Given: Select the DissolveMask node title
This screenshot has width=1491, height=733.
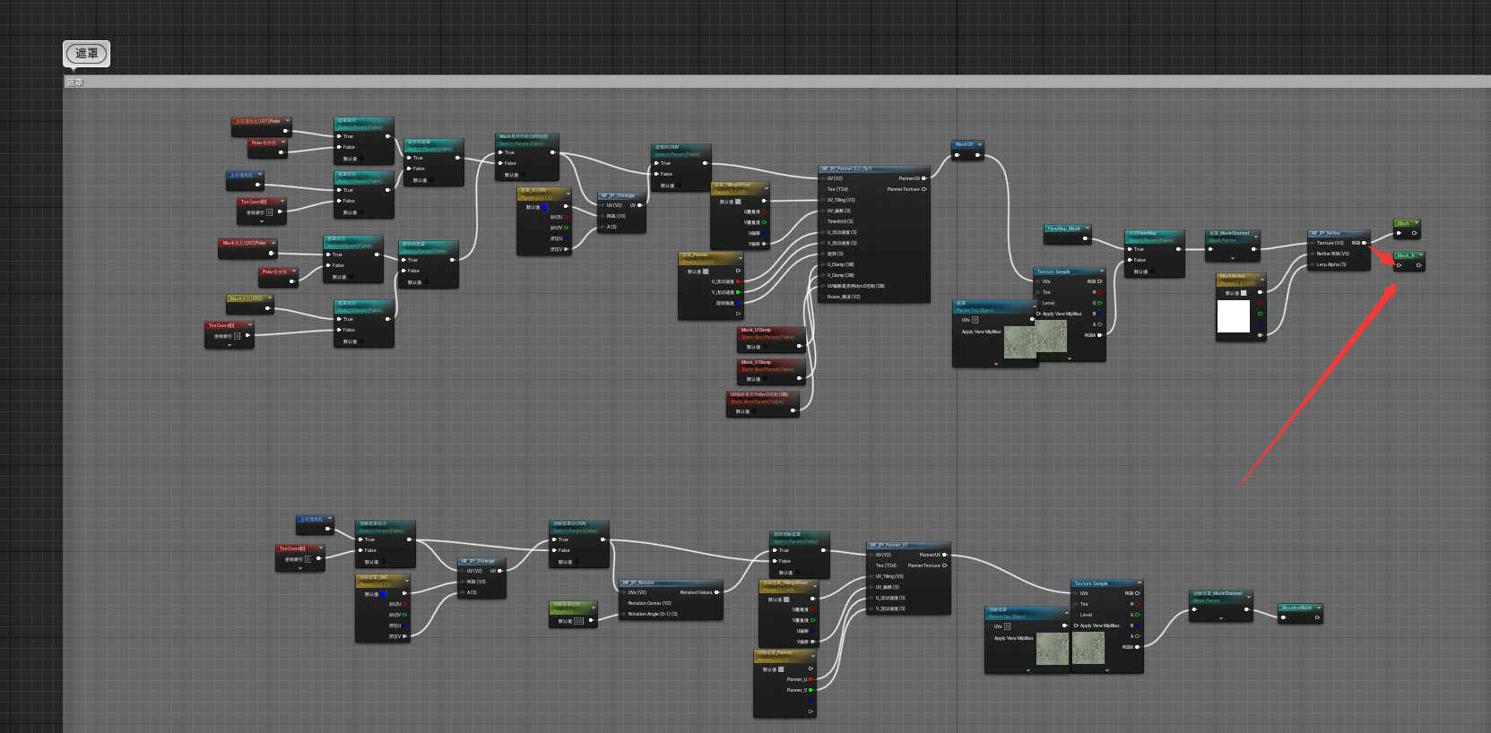Looking at the screenshot, I should coord(1296,608).
